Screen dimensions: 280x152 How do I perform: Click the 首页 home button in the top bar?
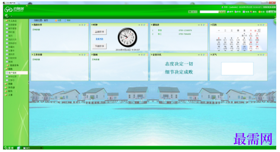(x=193, y=12)
